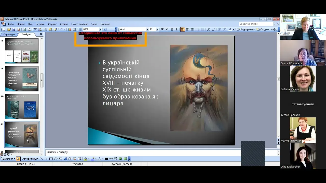The width and height of the screenshot is (326, 183).
Task: Insert a diagram or organization chart
Action: point(70,159)
